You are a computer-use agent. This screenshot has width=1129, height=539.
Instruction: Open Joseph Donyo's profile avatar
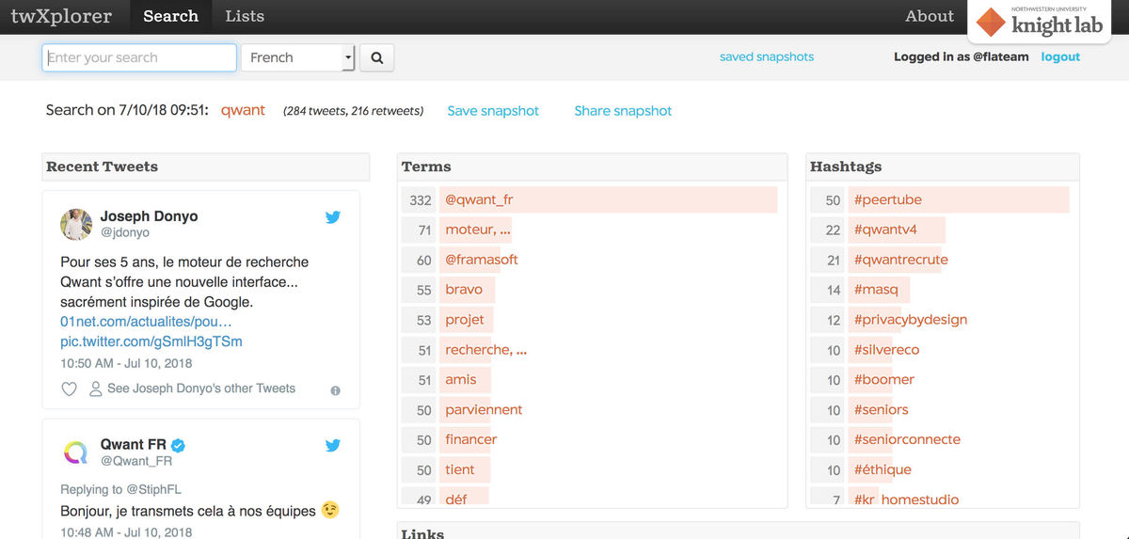click(x=76, y=224)
